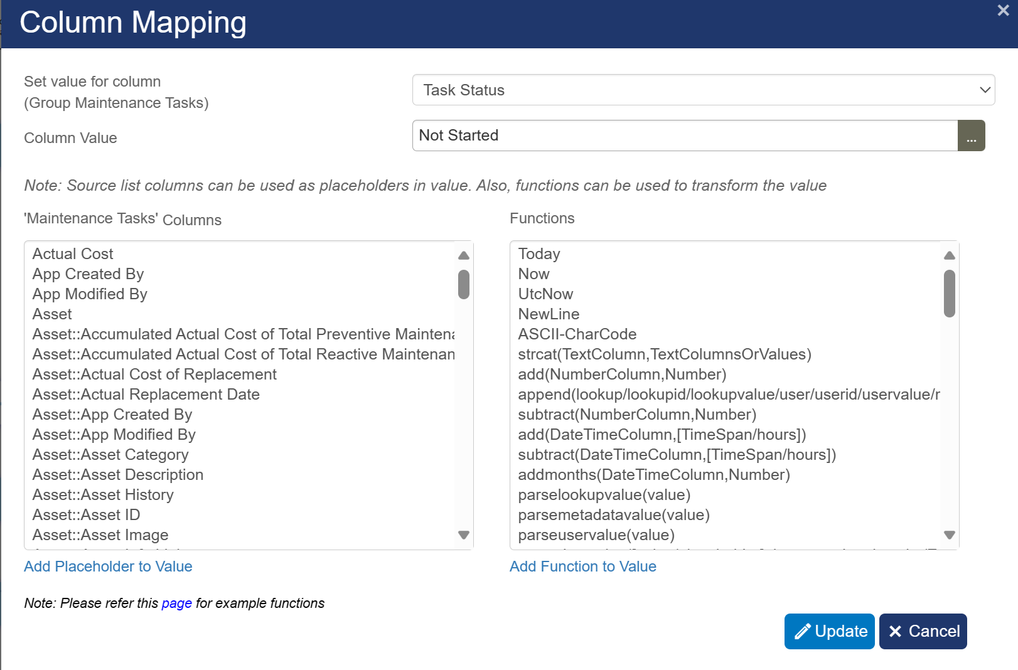This screenshot has height=670, width=1018.
Task: Click Add Placeholder to Value link
Action: coord(108,566)
